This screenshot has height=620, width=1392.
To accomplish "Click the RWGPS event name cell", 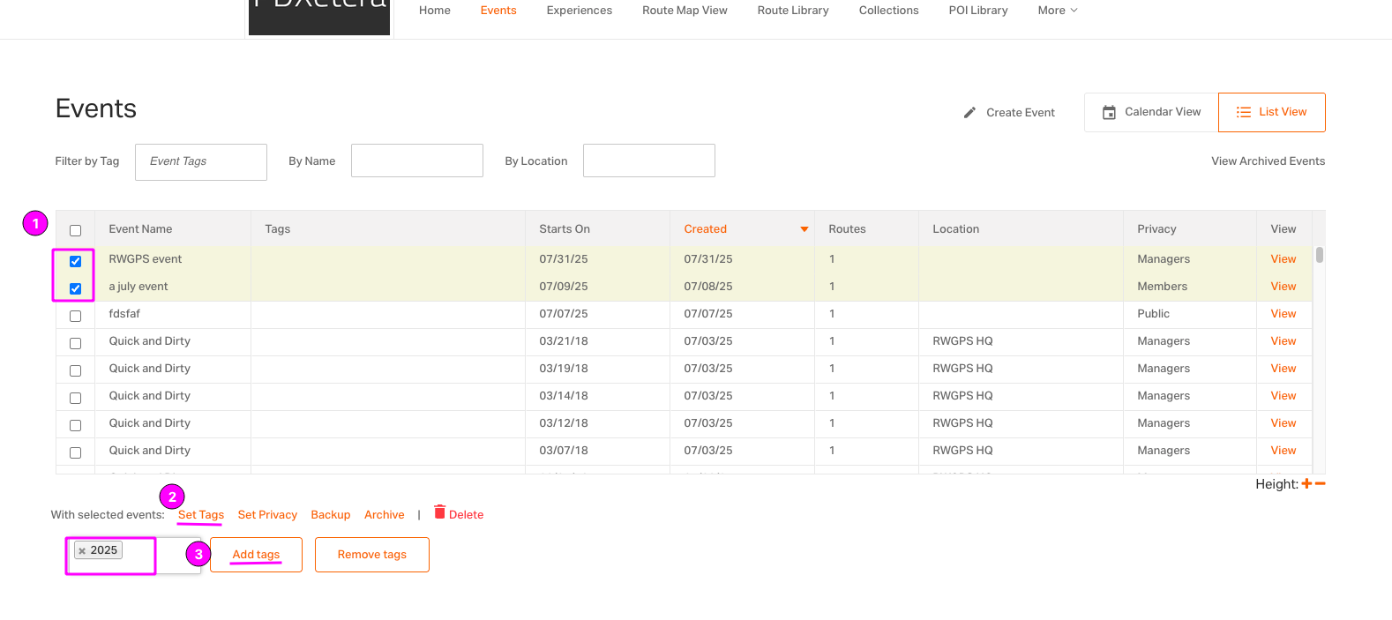I will tap(173, 259).
